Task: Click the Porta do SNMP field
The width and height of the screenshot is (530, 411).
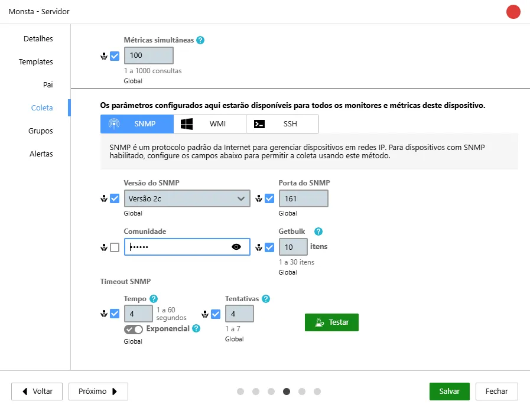Action: (304, 198)
